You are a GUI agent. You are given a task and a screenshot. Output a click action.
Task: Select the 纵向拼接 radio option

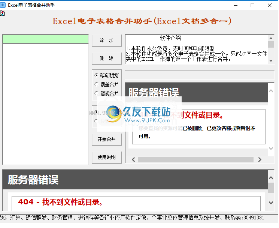click(107, 75)
